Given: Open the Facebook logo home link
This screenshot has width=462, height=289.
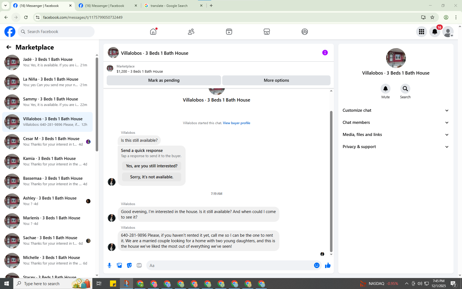Looking at the screenshot, I should pyautogui.click(x=10, y=32).
